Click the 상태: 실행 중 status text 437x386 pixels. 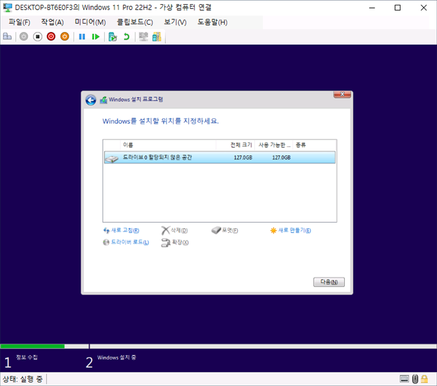pos(22,379)
